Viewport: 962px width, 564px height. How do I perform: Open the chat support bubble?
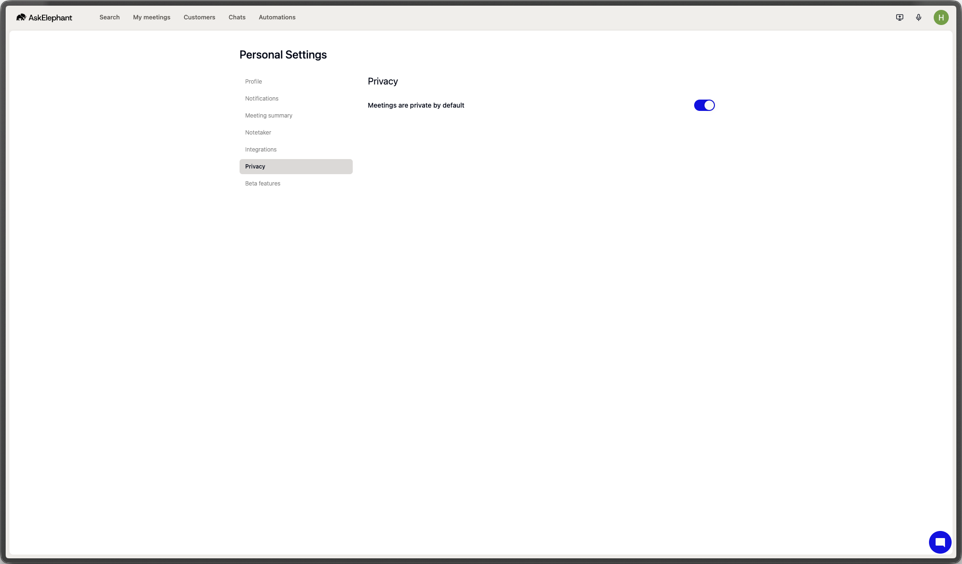(x=940, y=542)
